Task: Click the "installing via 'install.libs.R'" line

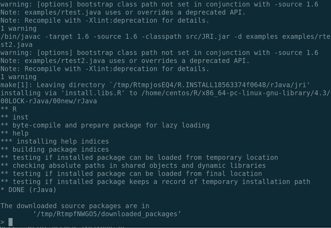Action: pos(165,93)
